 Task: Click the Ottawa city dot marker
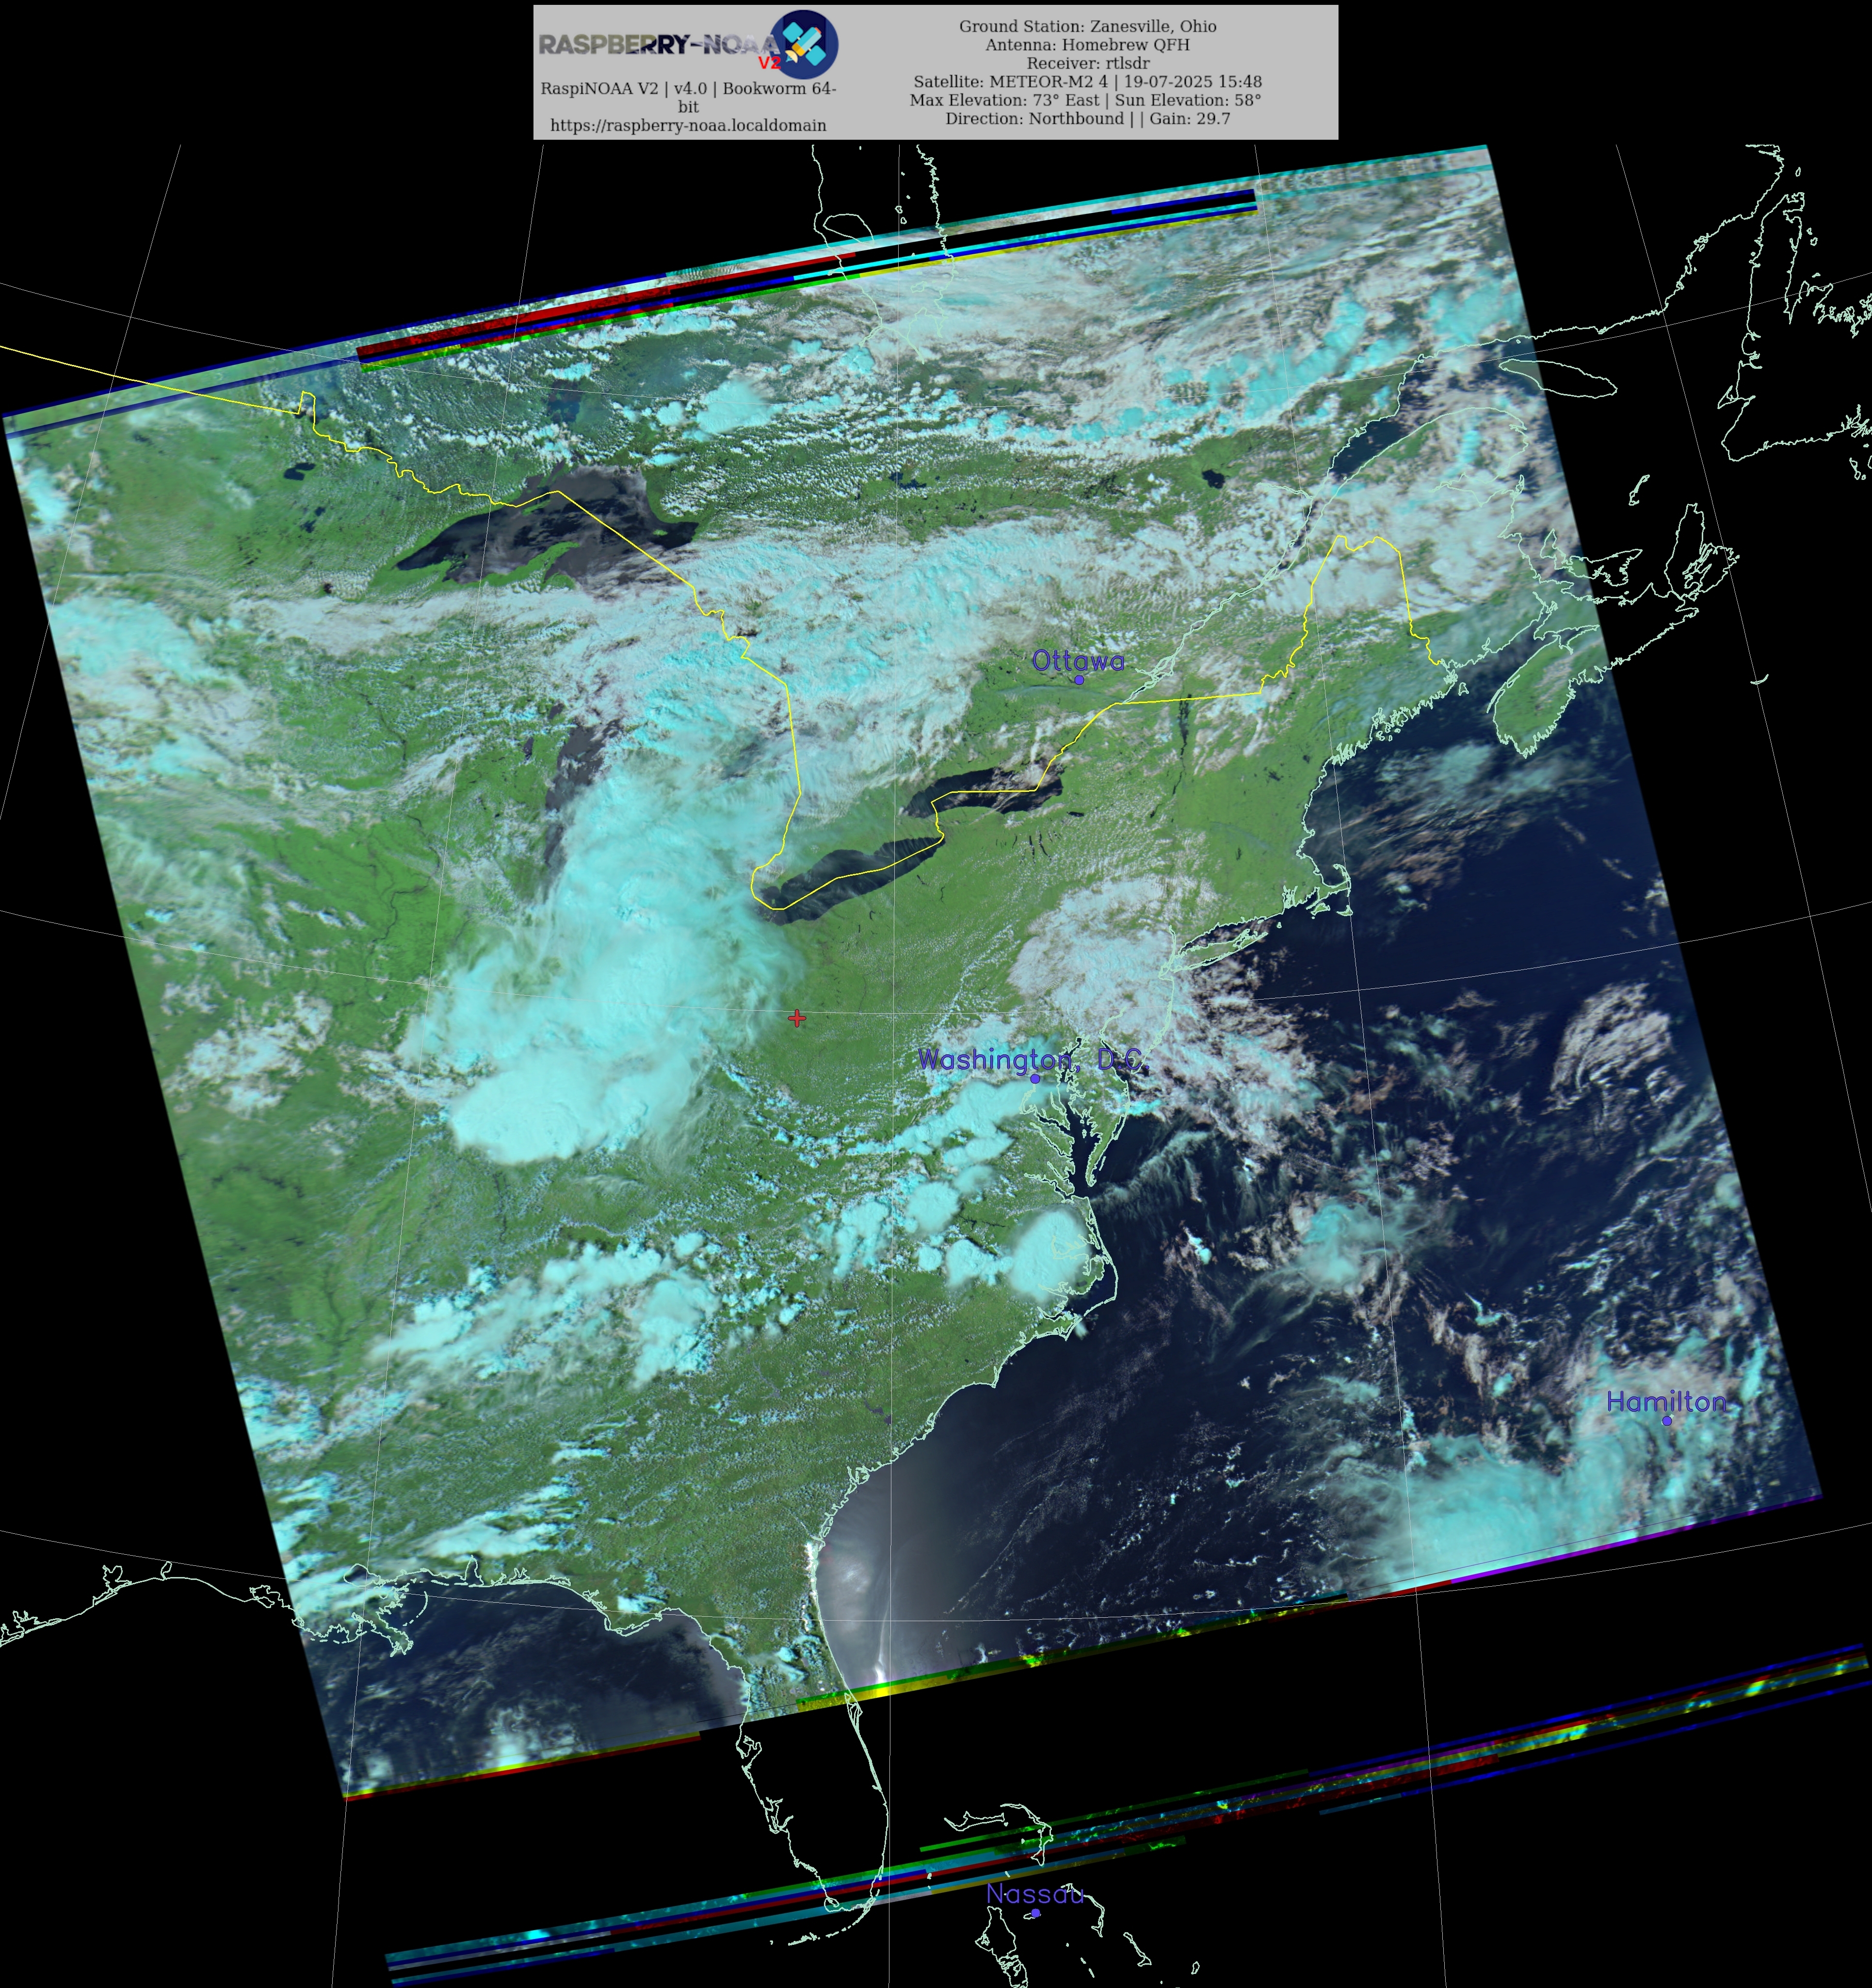1079,680
